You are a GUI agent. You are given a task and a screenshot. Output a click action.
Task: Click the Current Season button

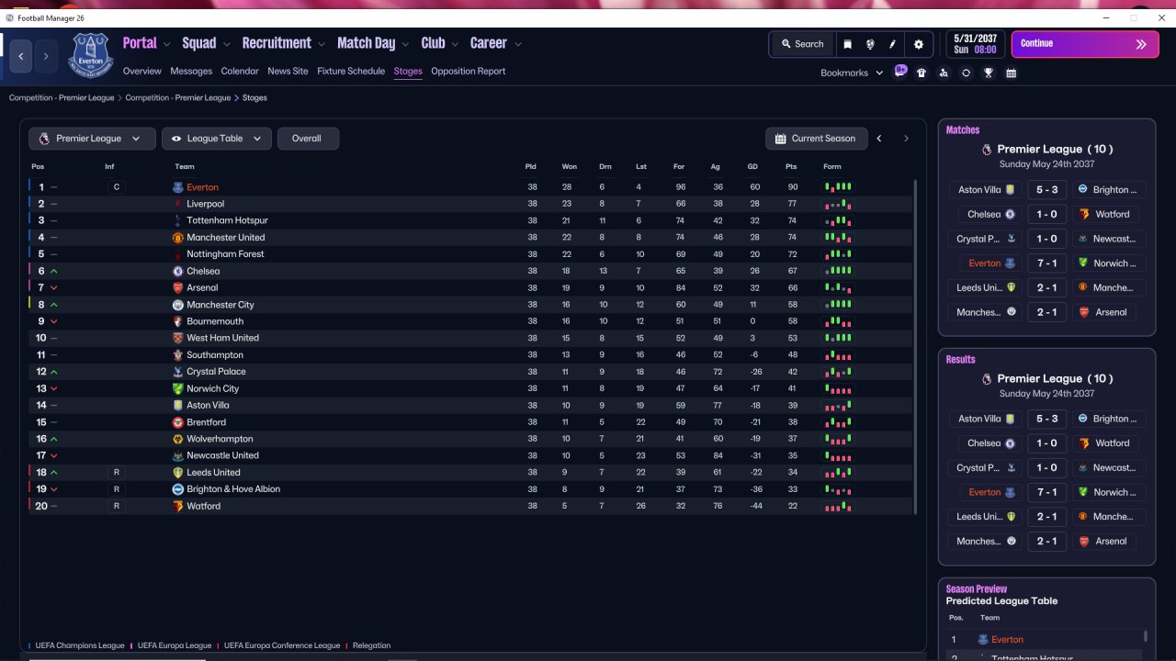(815, 139)
